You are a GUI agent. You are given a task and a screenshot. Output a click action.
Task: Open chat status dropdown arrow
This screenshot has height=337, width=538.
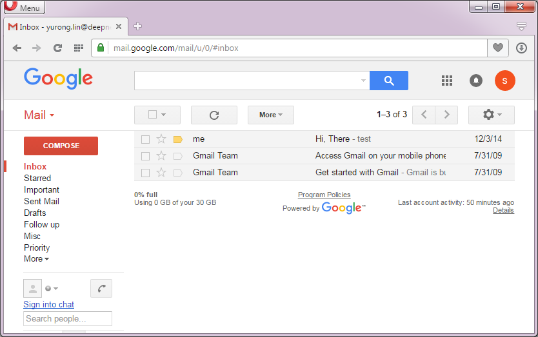pos(56,289)
